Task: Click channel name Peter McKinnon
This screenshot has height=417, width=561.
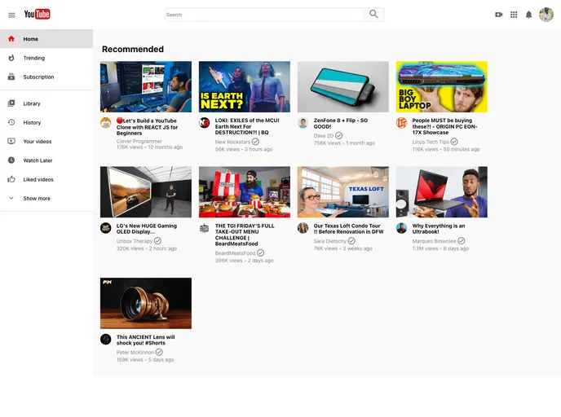Action: coord(135,353)
